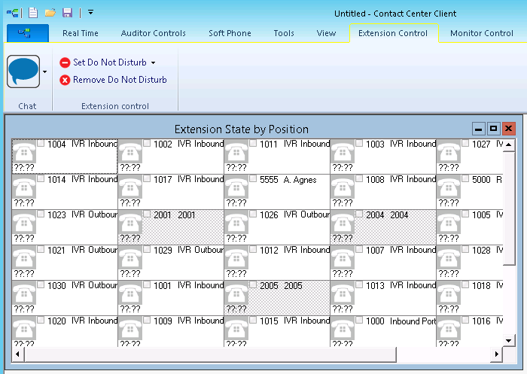This screenshot has height=374, width=527.
Task: Click the vertical scrollbar down arrow
Action: pyautogui.click(x=509, y=341)
